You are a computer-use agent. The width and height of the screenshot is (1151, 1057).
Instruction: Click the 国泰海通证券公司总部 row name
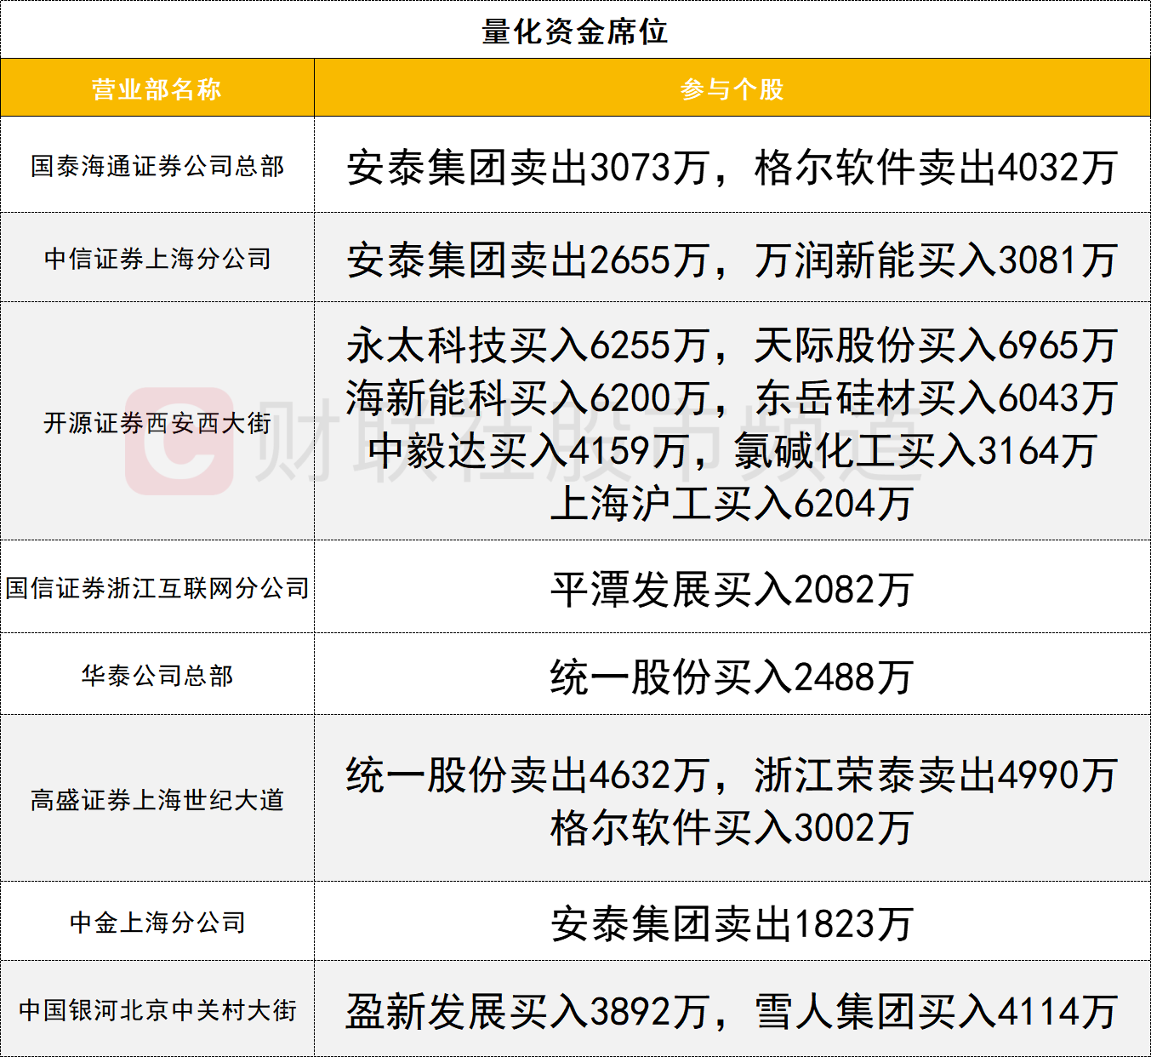coord(157,166)
